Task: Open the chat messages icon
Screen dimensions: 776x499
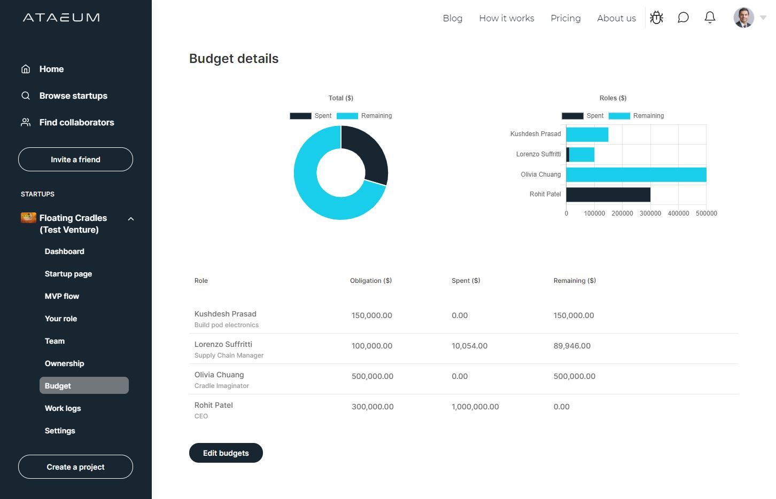Action: (683, 18)
